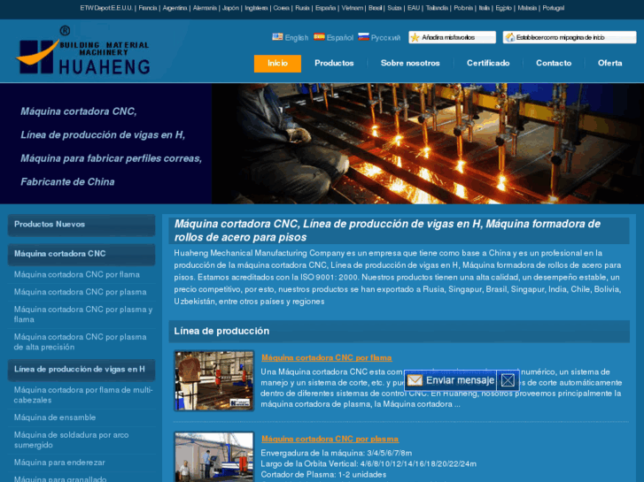
Task: Open the Vietnam country link
Action: click(353, 8)
